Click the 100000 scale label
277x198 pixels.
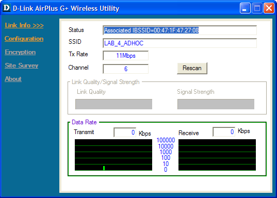pos(166,140)
